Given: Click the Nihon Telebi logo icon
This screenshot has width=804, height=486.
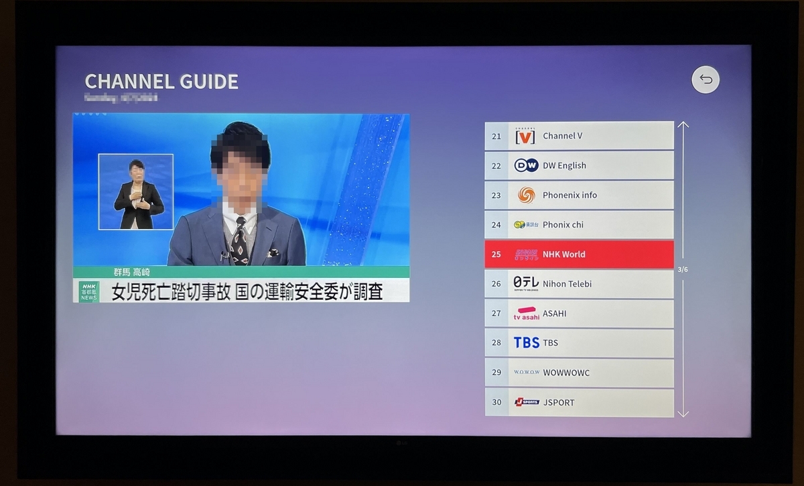Looking at the screenshot, I should [x=526, y=284].
